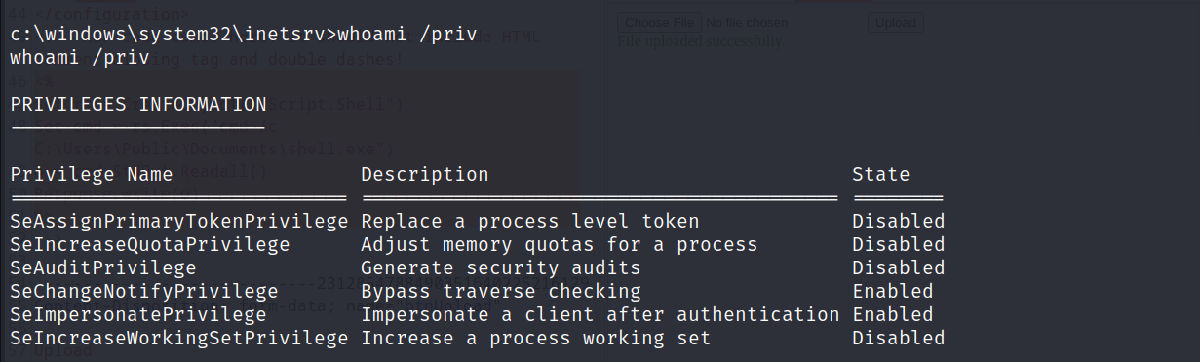Click the 'File uploaded successfully' message
The width and height of the screenshot is (1200, 362).
[x=701, y=41]
